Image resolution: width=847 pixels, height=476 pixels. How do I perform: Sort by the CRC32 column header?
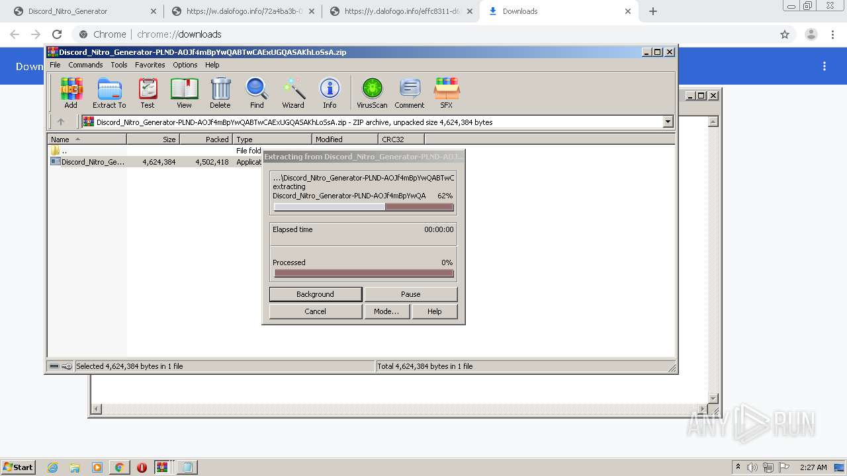[401, 139]
